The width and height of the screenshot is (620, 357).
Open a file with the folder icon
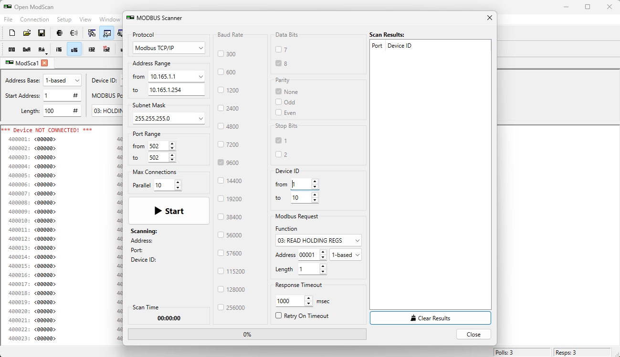coord(27,33)
